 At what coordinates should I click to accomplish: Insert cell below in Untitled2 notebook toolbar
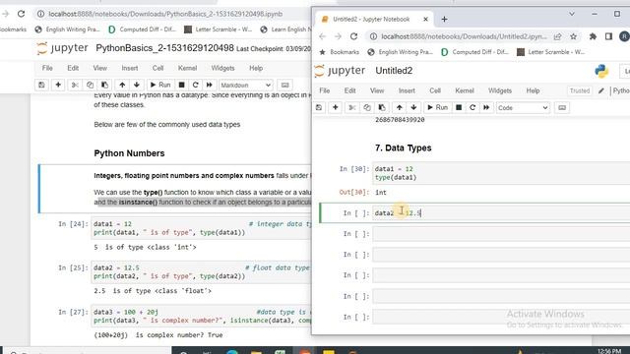pos(335,107)
